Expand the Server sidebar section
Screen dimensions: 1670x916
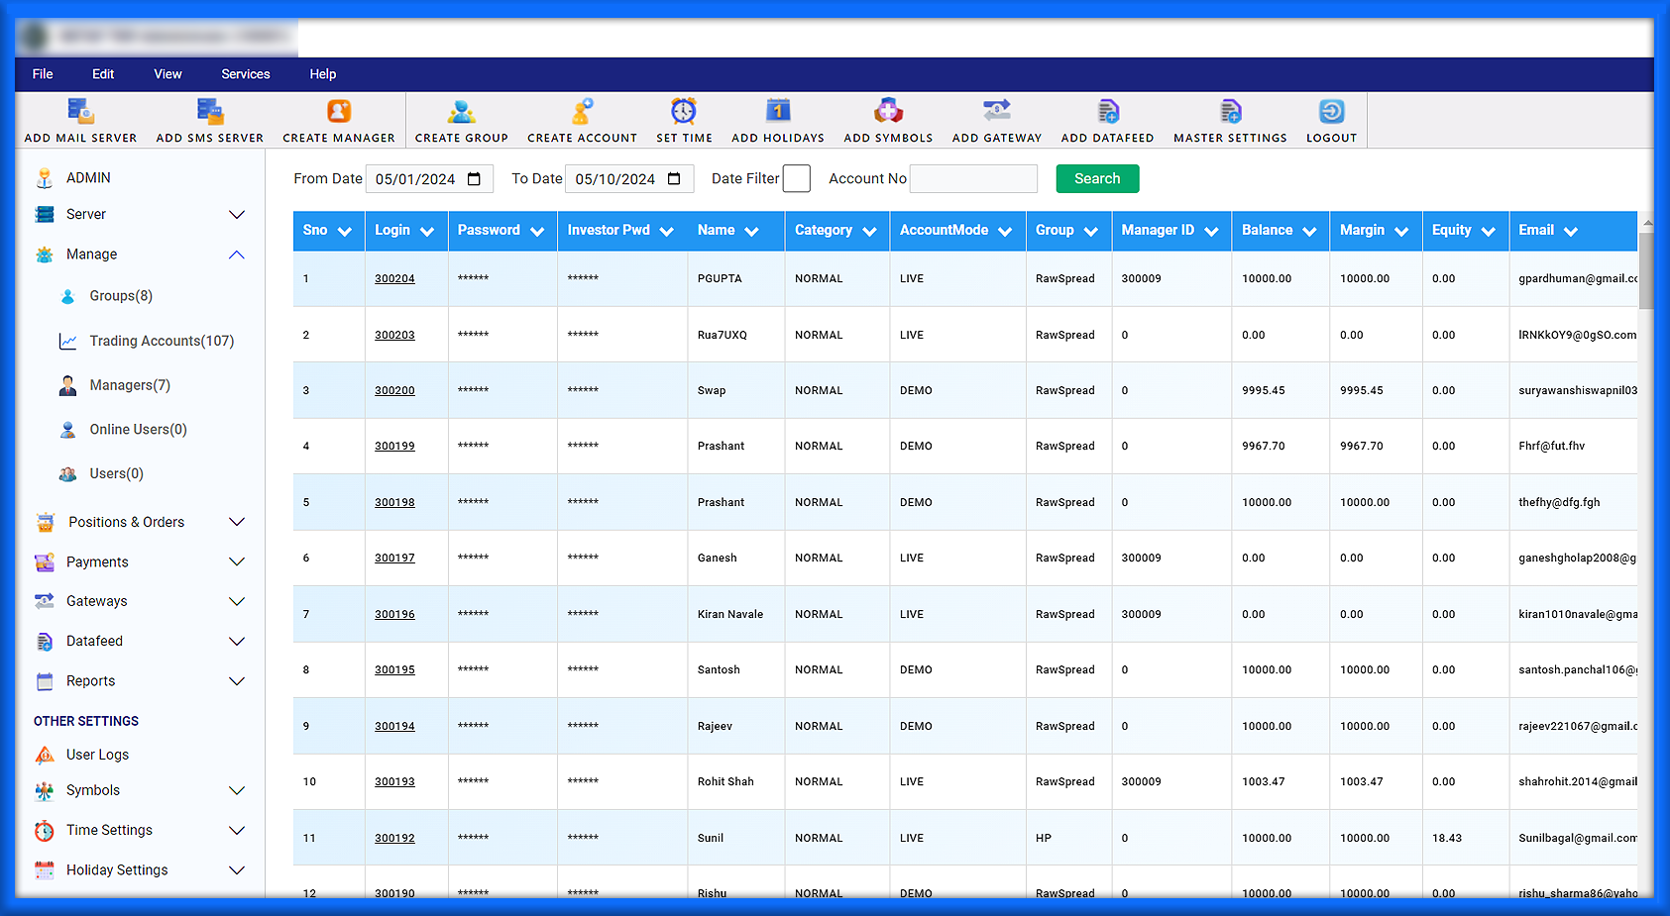tap(237, 215)
